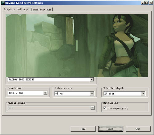This screenshot has width=154, height=135.
Task: Quit the settings dialog
Action: pyautogui.click(x=138, y=129)
